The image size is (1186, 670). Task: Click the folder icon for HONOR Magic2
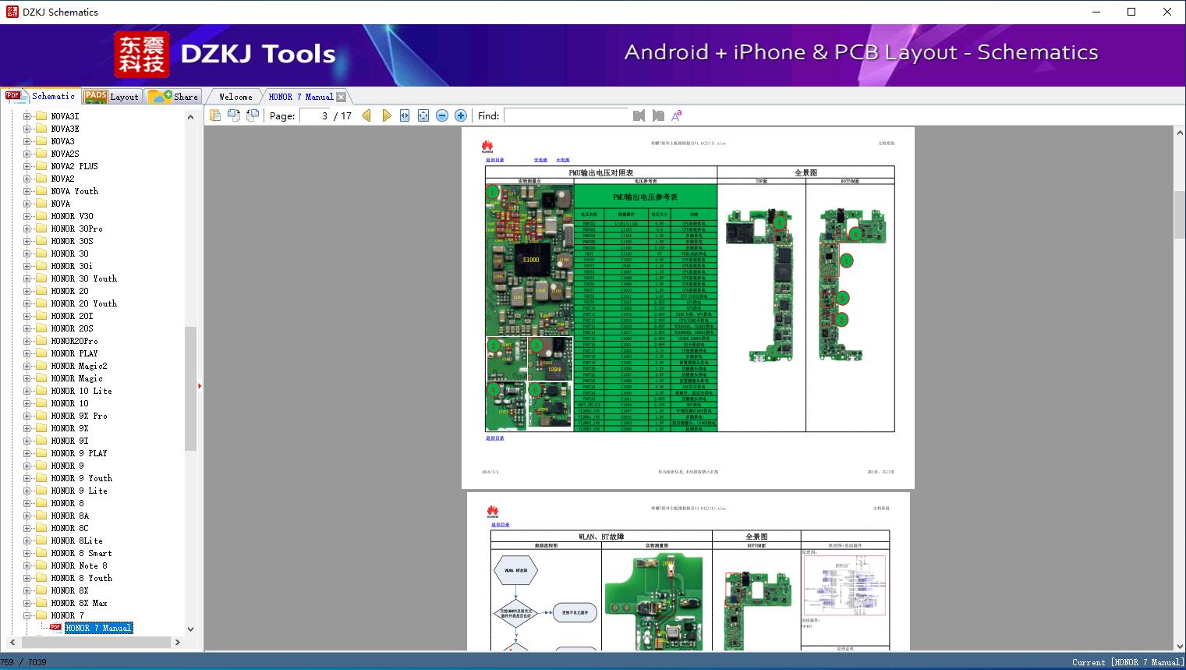41,366
